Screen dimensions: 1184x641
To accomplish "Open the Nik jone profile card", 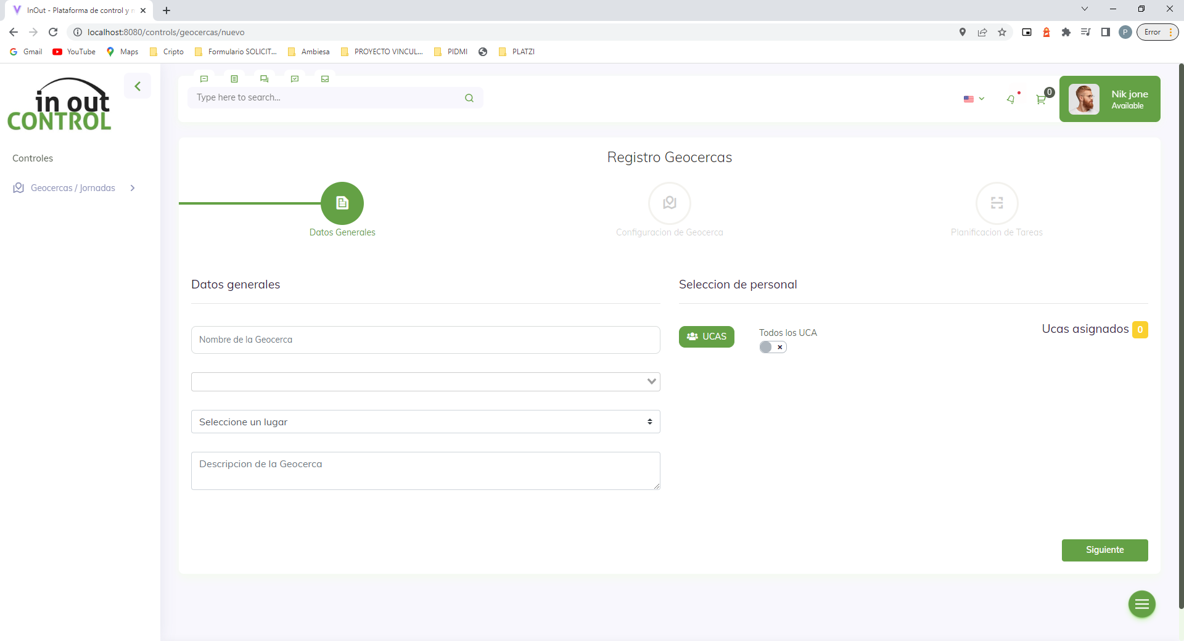I will click(1109, 99).
